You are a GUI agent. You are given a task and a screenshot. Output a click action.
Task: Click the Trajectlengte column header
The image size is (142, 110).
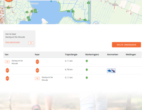click(x=71, y=55)
